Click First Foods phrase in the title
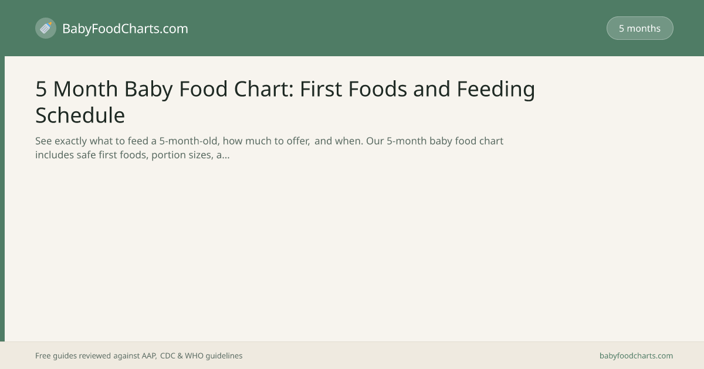Image resolution: width=704 pixels, height=369 pixels. [353, 89]
